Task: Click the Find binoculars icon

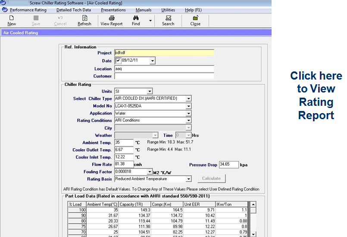Action: point(136,18)
